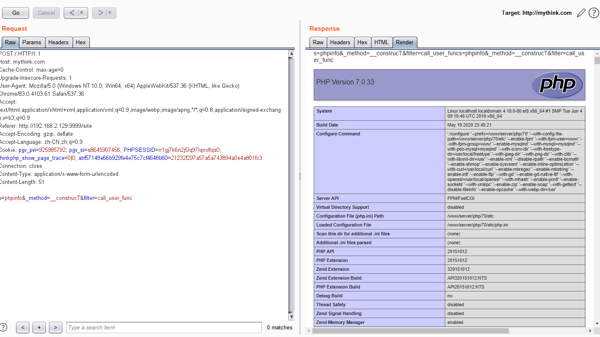Click the PHP logo in the response
This screenshot has width=600, height=337.
pos(557,85)
